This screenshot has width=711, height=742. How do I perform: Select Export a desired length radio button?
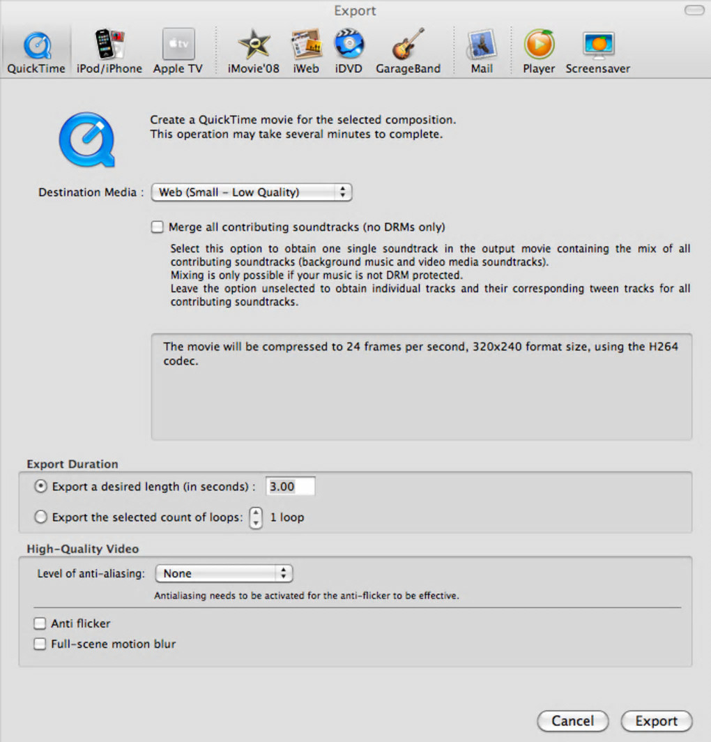(40, 487)
